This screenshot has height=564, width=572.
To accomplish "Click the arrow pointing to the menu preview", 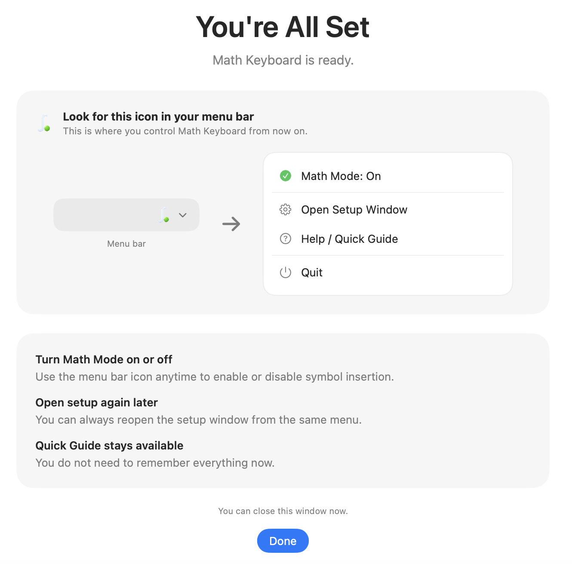I will (231, 223).
